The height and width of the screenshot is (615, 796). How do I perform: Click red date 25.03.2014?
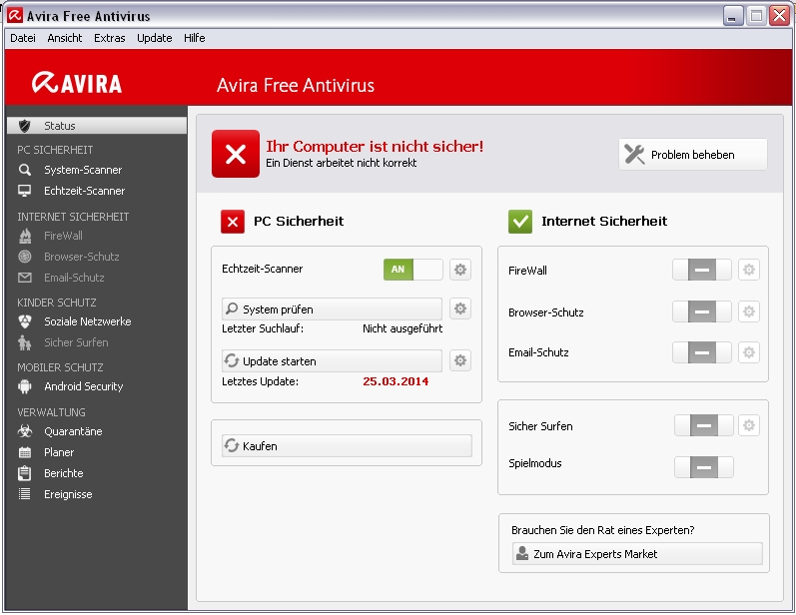[396, 381]
